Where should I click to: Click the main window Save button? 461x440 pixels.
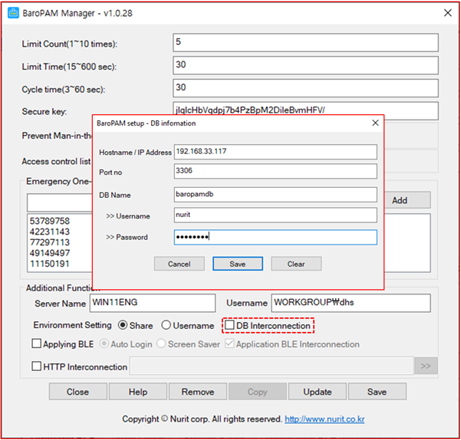[377, 392]
